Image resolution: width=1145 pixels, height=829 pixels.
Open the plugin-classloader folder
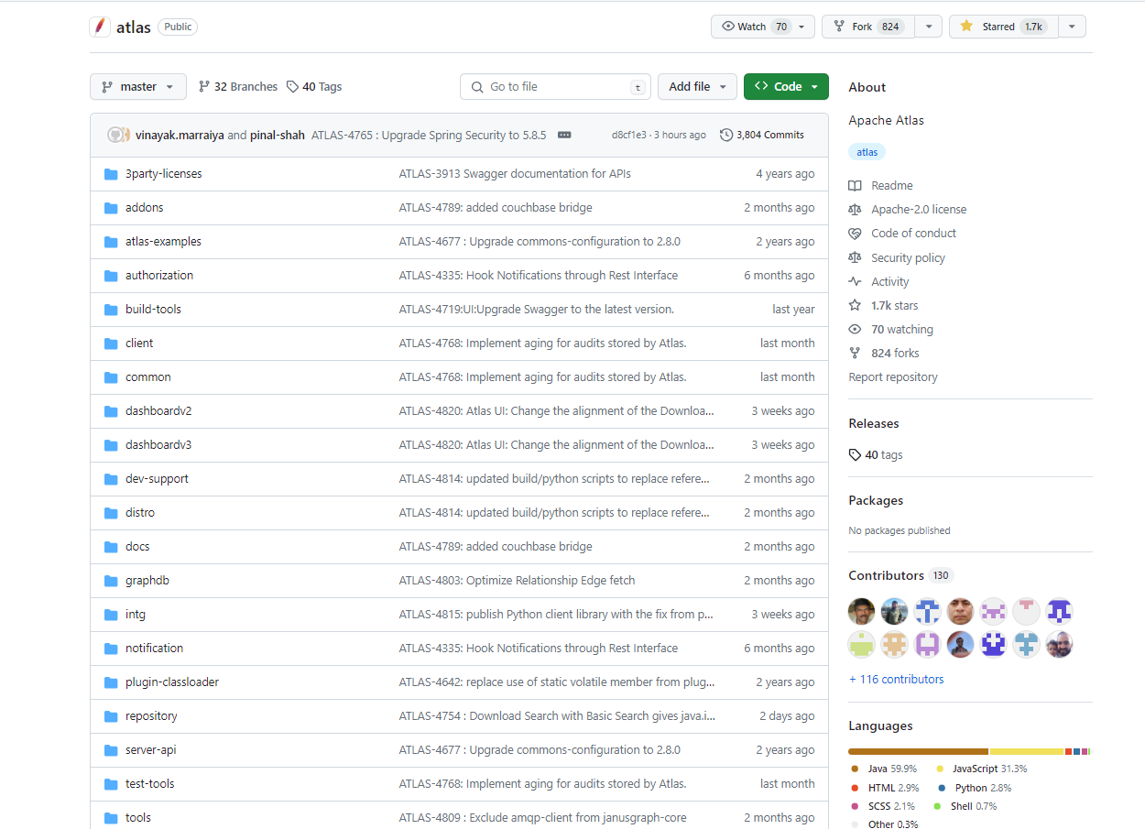(x=172, y=682)
